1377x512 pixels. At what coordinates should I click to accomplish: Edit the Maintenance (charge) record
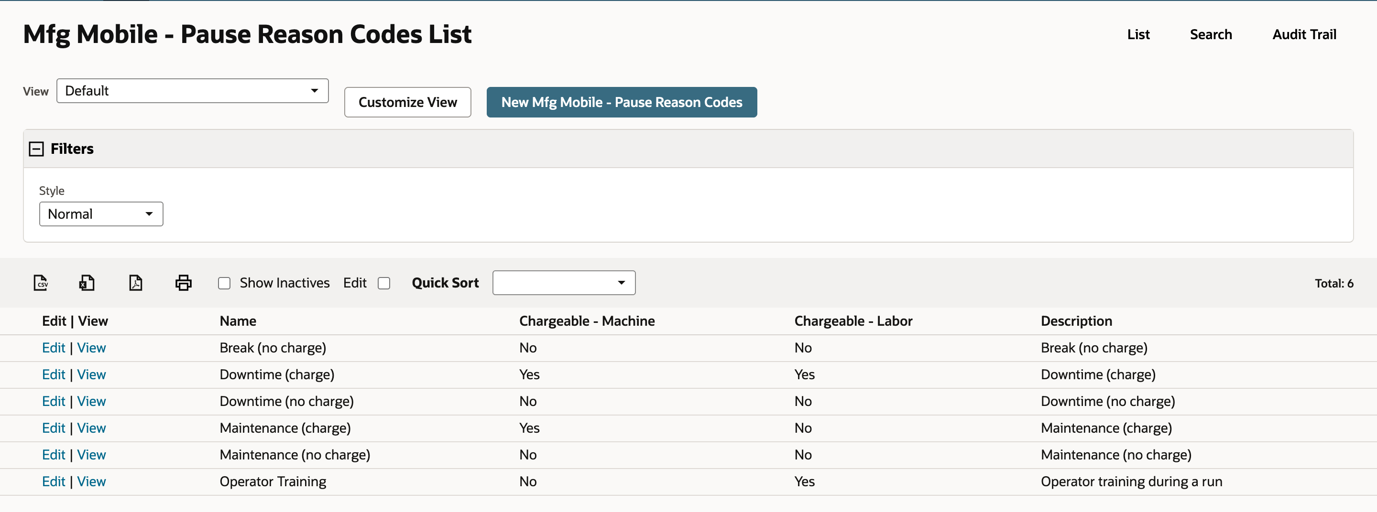(x=54, y=428)
